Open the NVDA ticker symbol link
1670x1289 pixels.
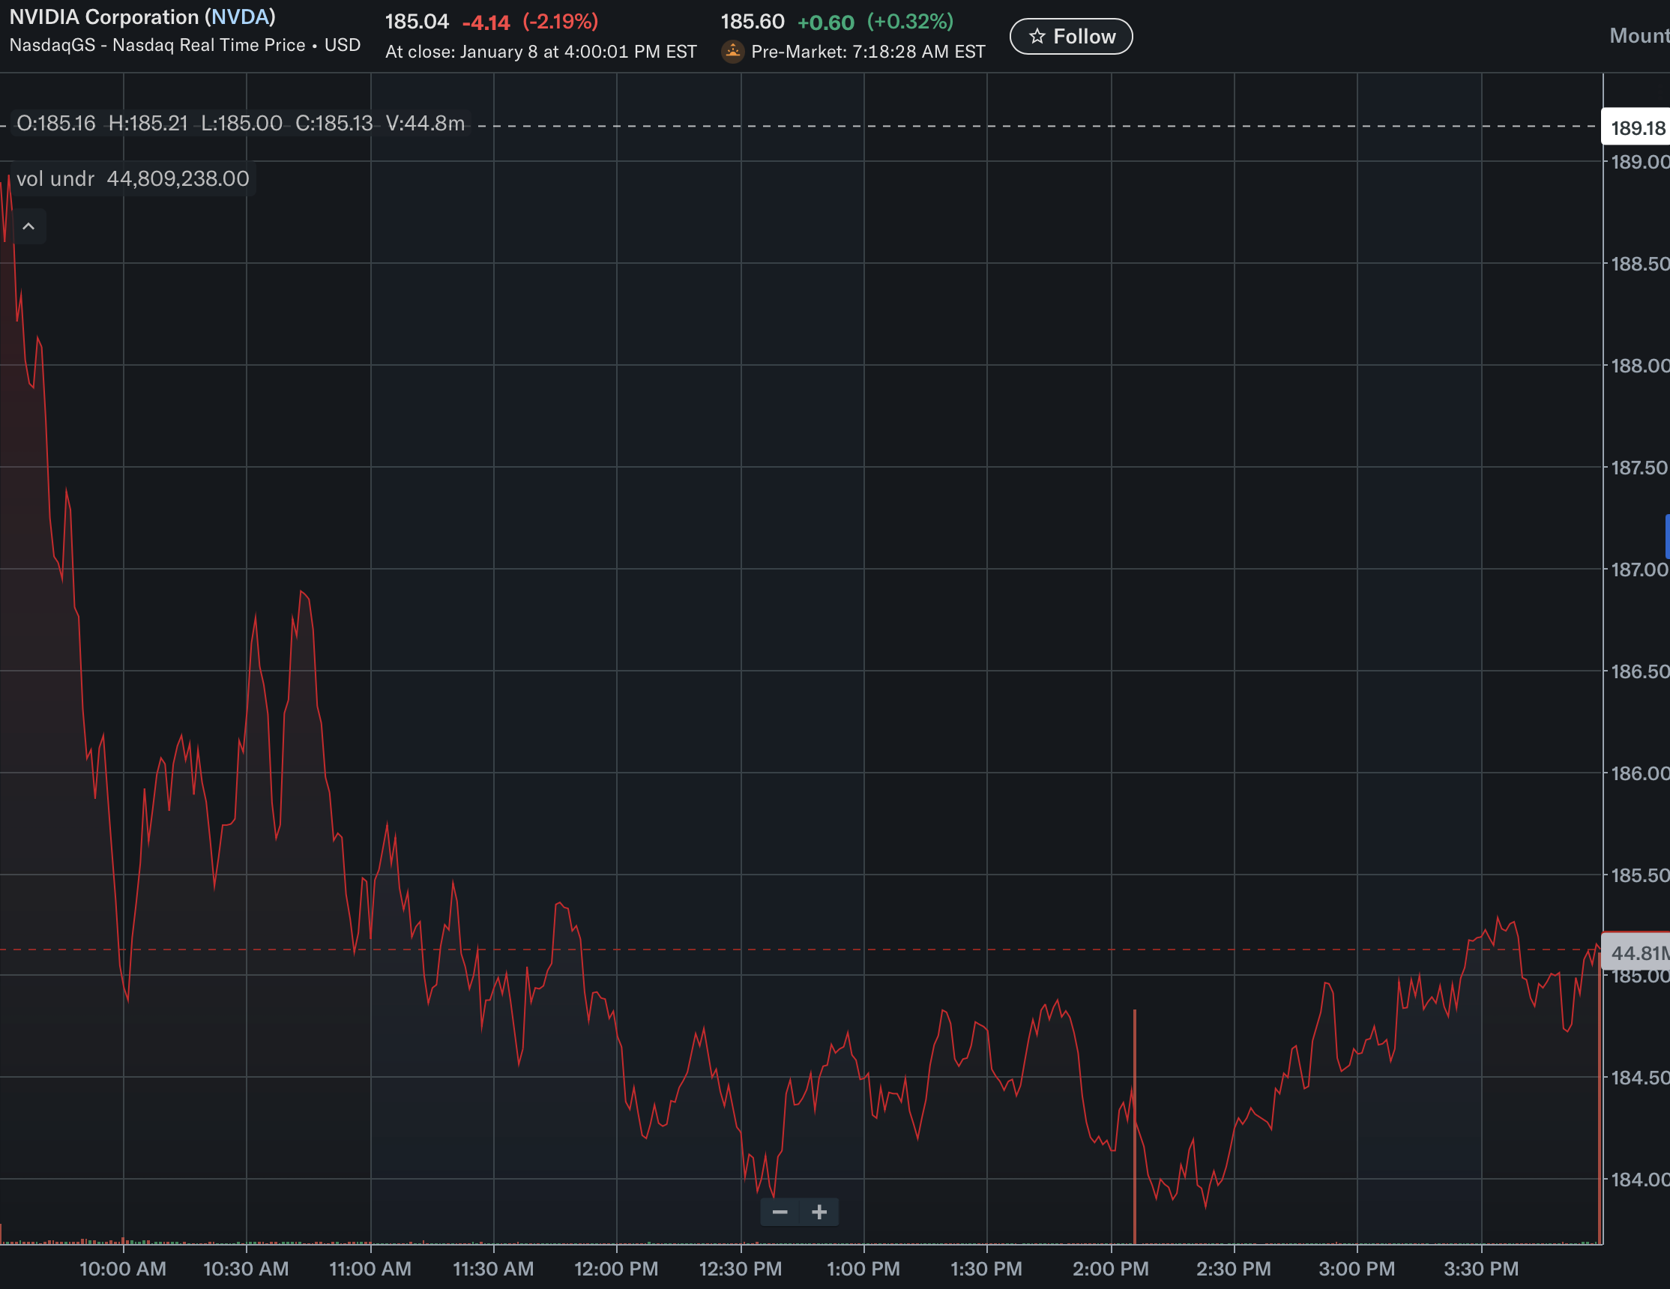(x=239, y=16)
